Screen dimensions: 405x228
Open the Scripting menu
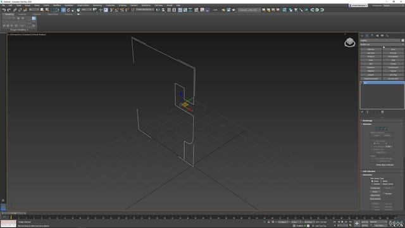click(x=122, y=5)
